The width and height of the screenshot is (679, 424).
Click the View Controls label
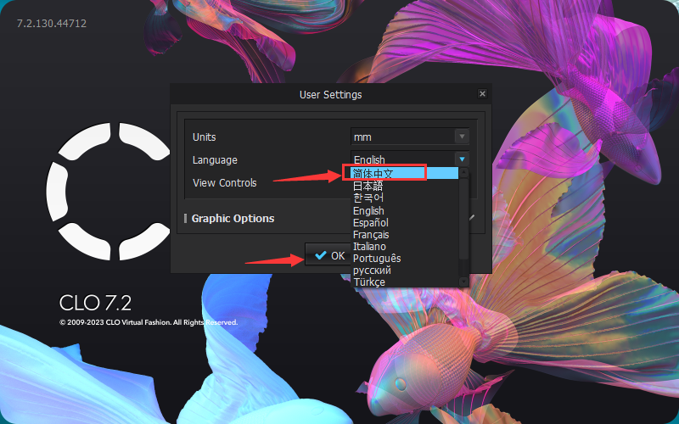pos(224,183)
